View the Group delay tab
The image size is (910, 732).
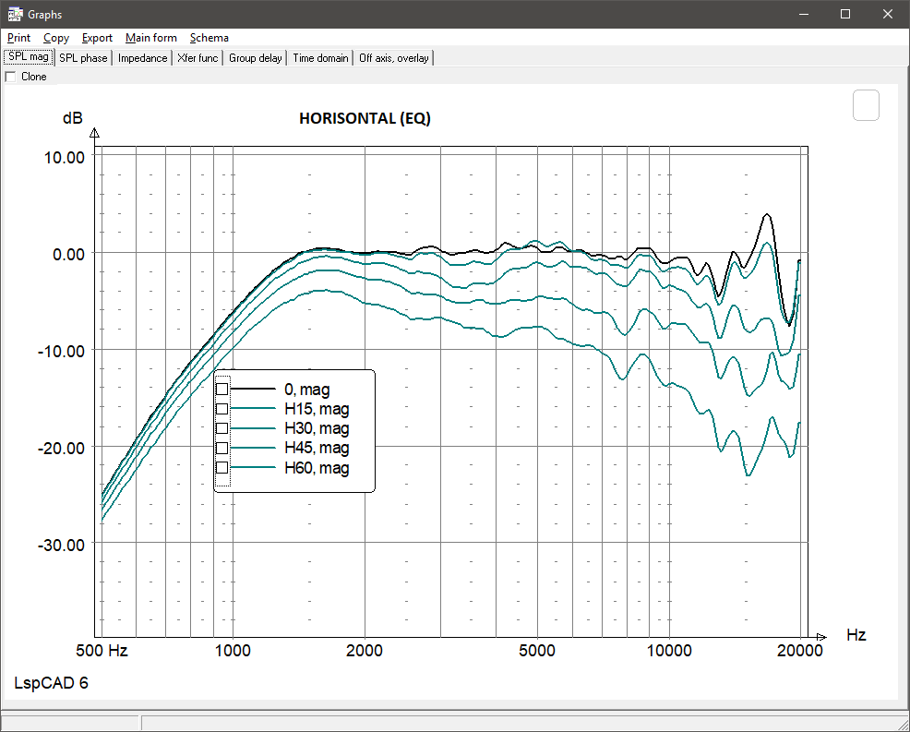pos(255,57)
